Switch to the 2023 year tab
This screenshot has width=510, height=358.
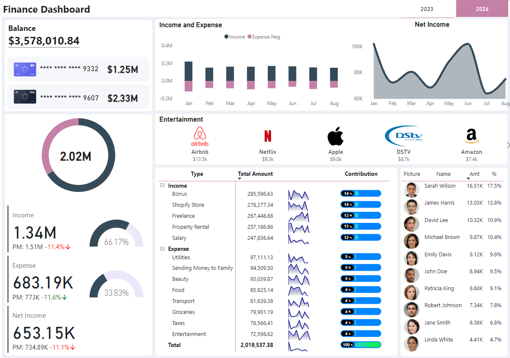pos(427,9)
